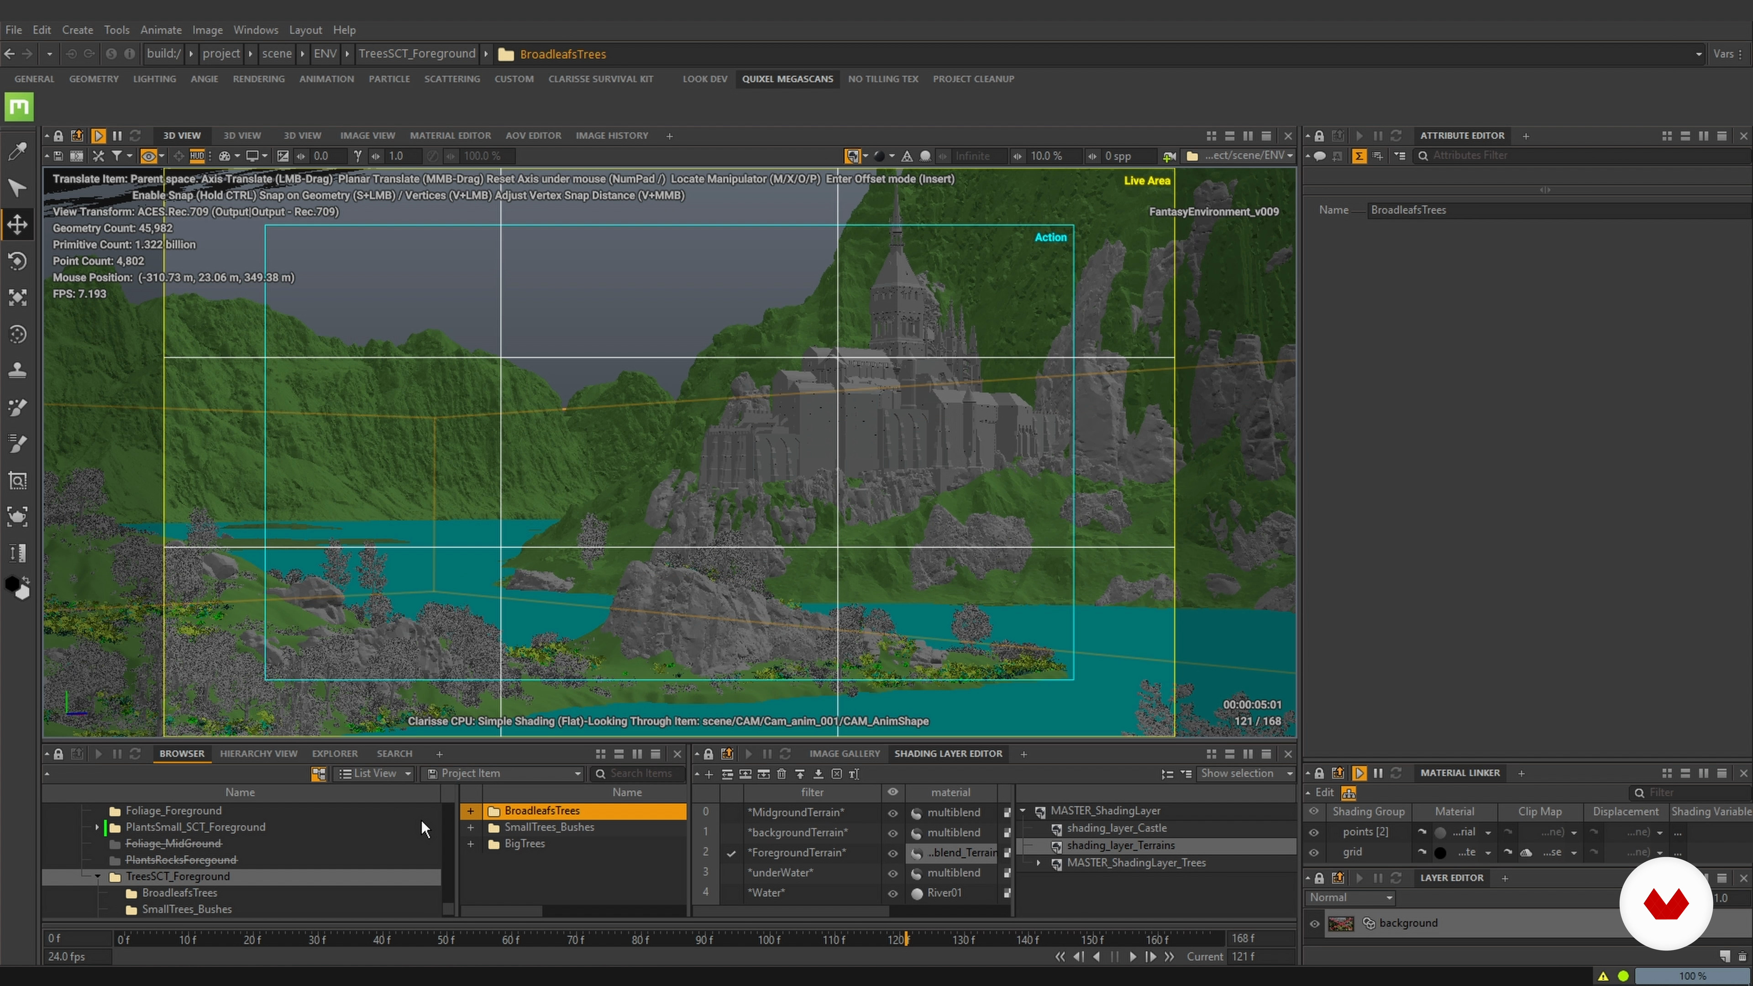
Task: Expand the PlantsSmall_SCT_Foreground folder
Action: click(97, 828)
